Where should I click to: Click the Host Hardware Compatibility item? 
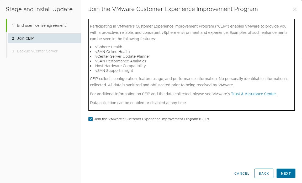click(120, 66)
